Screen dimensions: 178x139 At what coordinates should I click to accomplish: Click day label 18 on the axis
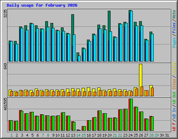(x=99, y=135)
